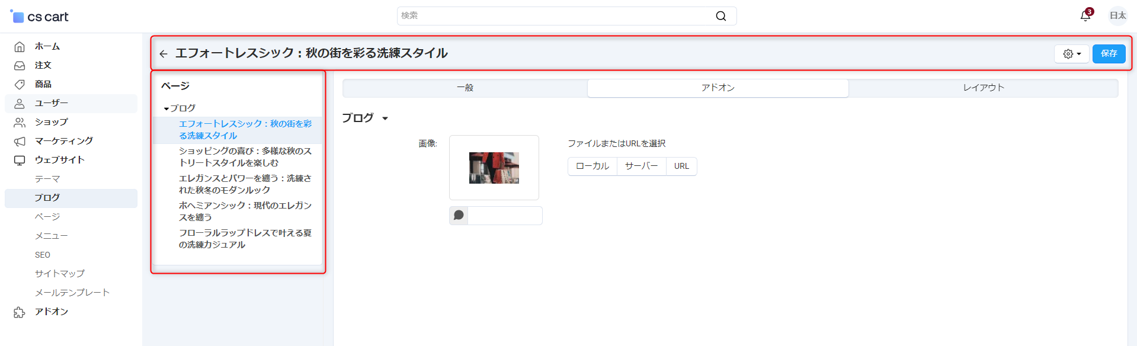Click the Marketing megaphone icon
The image size is (1137, 346).
[x=20, y=141]
